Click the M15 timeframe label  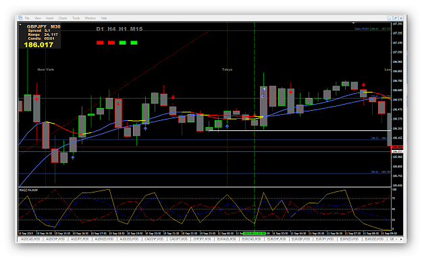click(136, 29)
